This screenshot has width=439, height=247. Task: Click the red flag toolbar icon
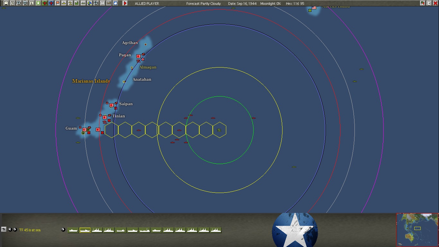tap(58, 3)
